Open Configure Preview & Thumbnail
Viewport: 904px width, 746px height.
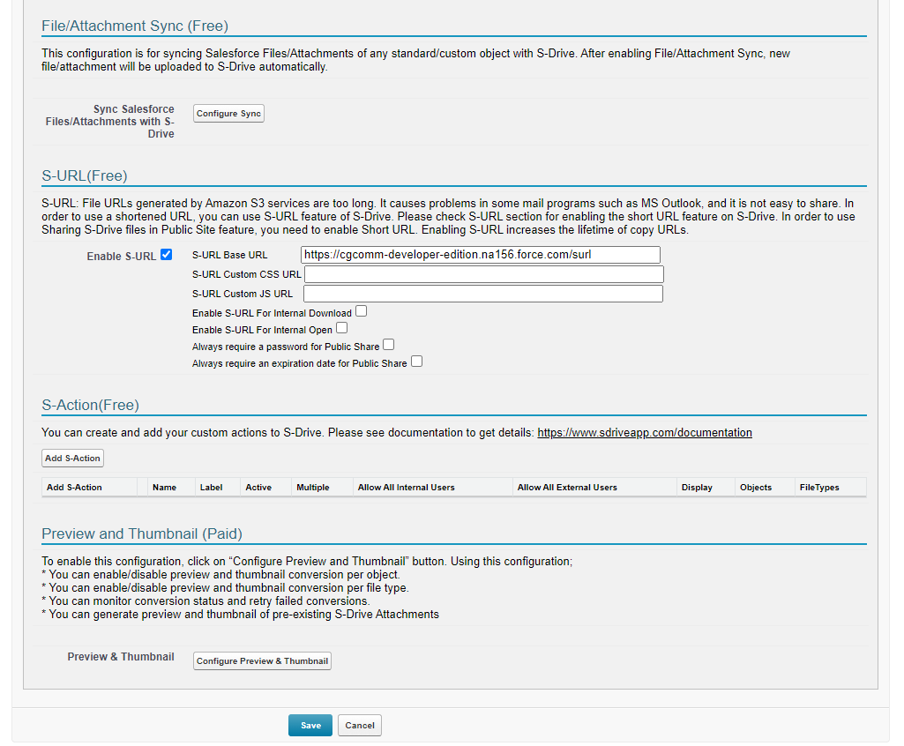pos(262,661)
